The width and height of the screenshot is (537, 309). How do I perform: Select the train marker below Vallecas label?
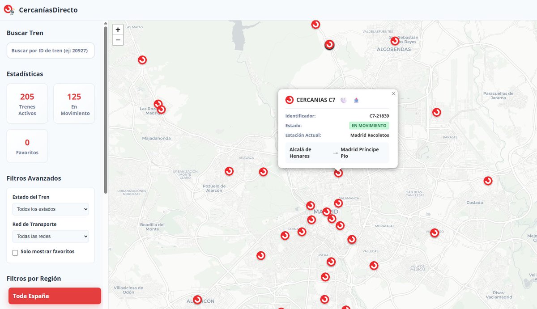pos(374,266)
